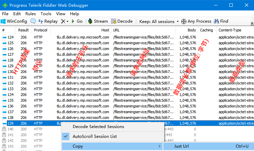Sort by the Content-Type column header

[x=235, y=30]
